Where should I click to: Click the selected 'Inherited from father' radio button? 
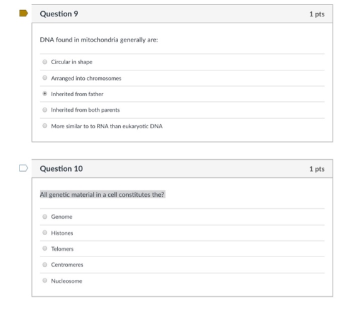point(45,94)
